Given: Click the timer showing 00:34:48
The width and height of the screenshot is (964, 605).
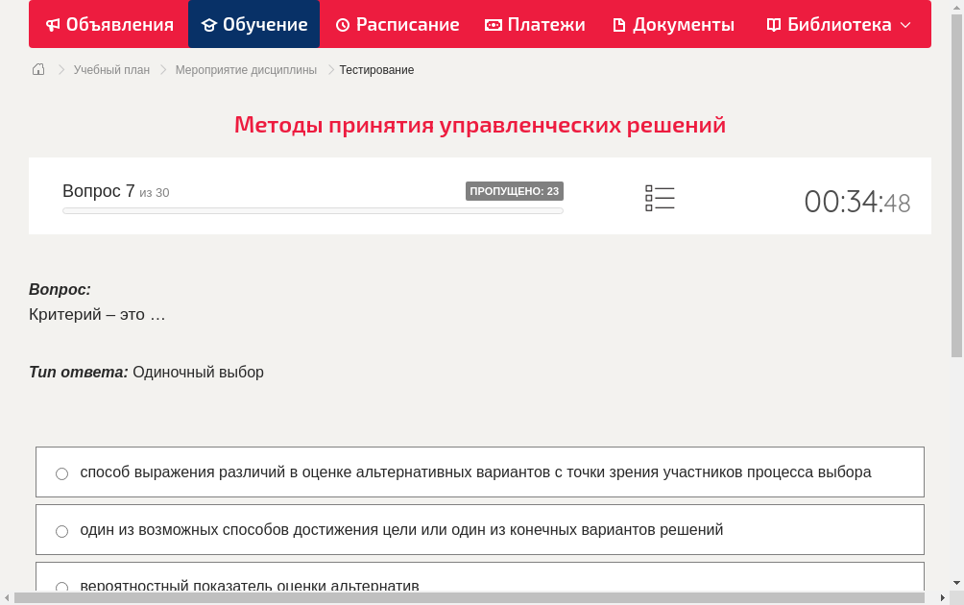Looking at the screenshot, I should (856, 201).
